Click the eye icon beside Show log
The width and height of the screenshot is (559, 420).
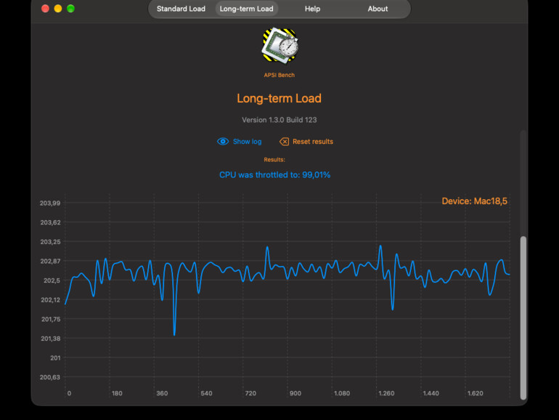click(x=223, y=142)
